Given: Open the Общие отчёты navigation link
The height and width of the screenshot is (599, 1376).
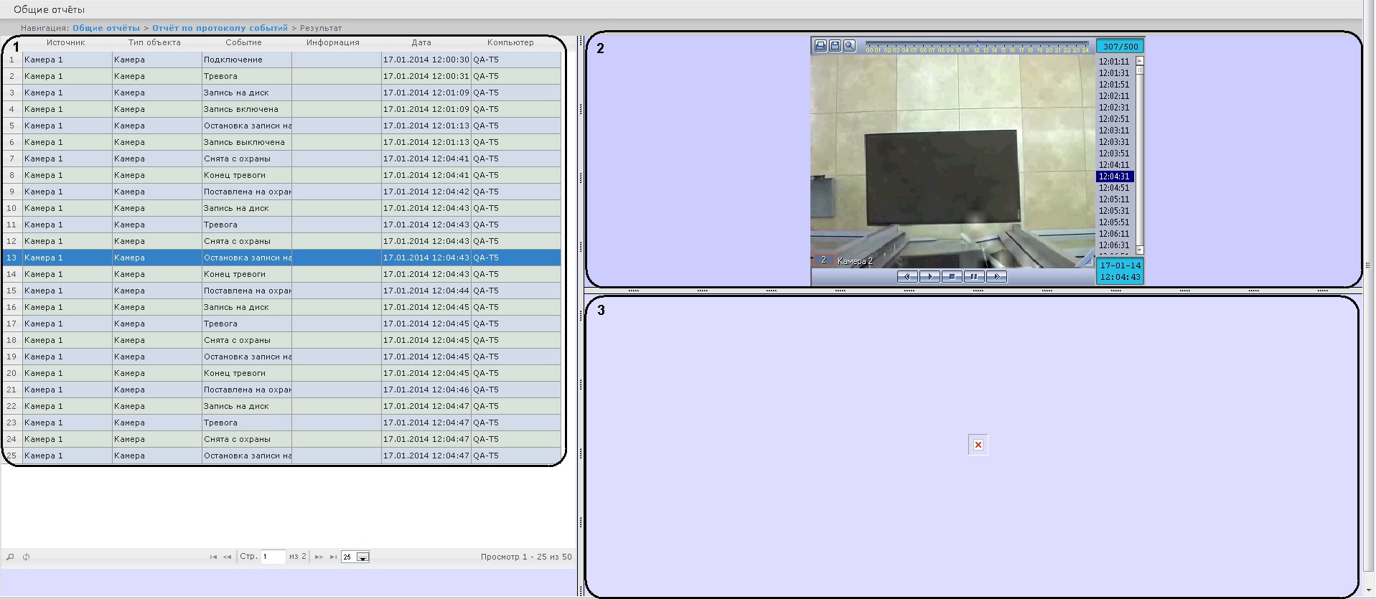Looking at the screenshot, I should (x=106, y=28).
